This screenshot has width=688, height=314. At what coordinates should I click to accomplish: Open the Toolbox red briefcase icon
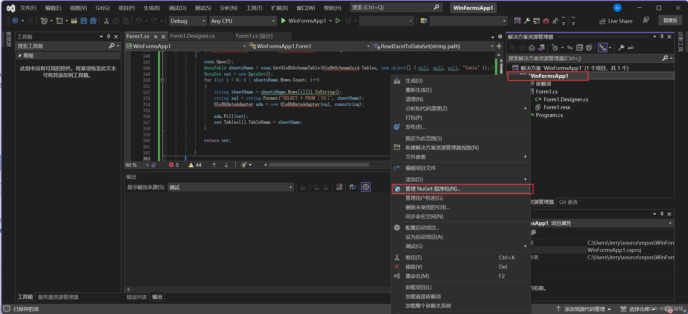point(546,21)
